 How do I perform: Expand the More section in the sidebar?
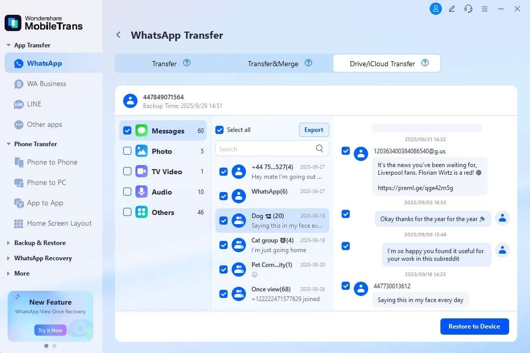point(22,273)
